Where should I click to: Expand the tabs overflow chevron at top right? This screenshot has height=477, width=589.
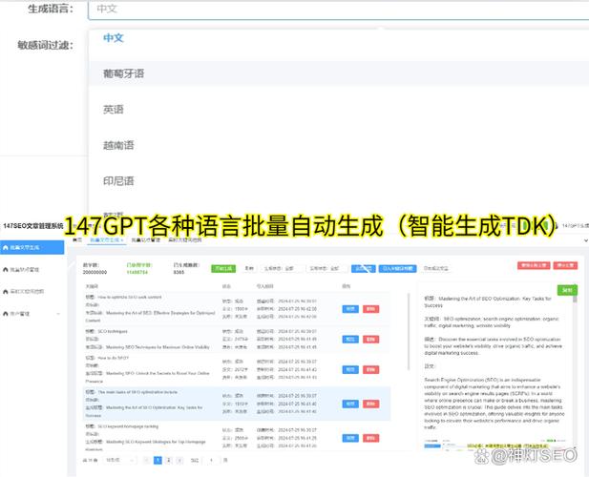[585, 240]
